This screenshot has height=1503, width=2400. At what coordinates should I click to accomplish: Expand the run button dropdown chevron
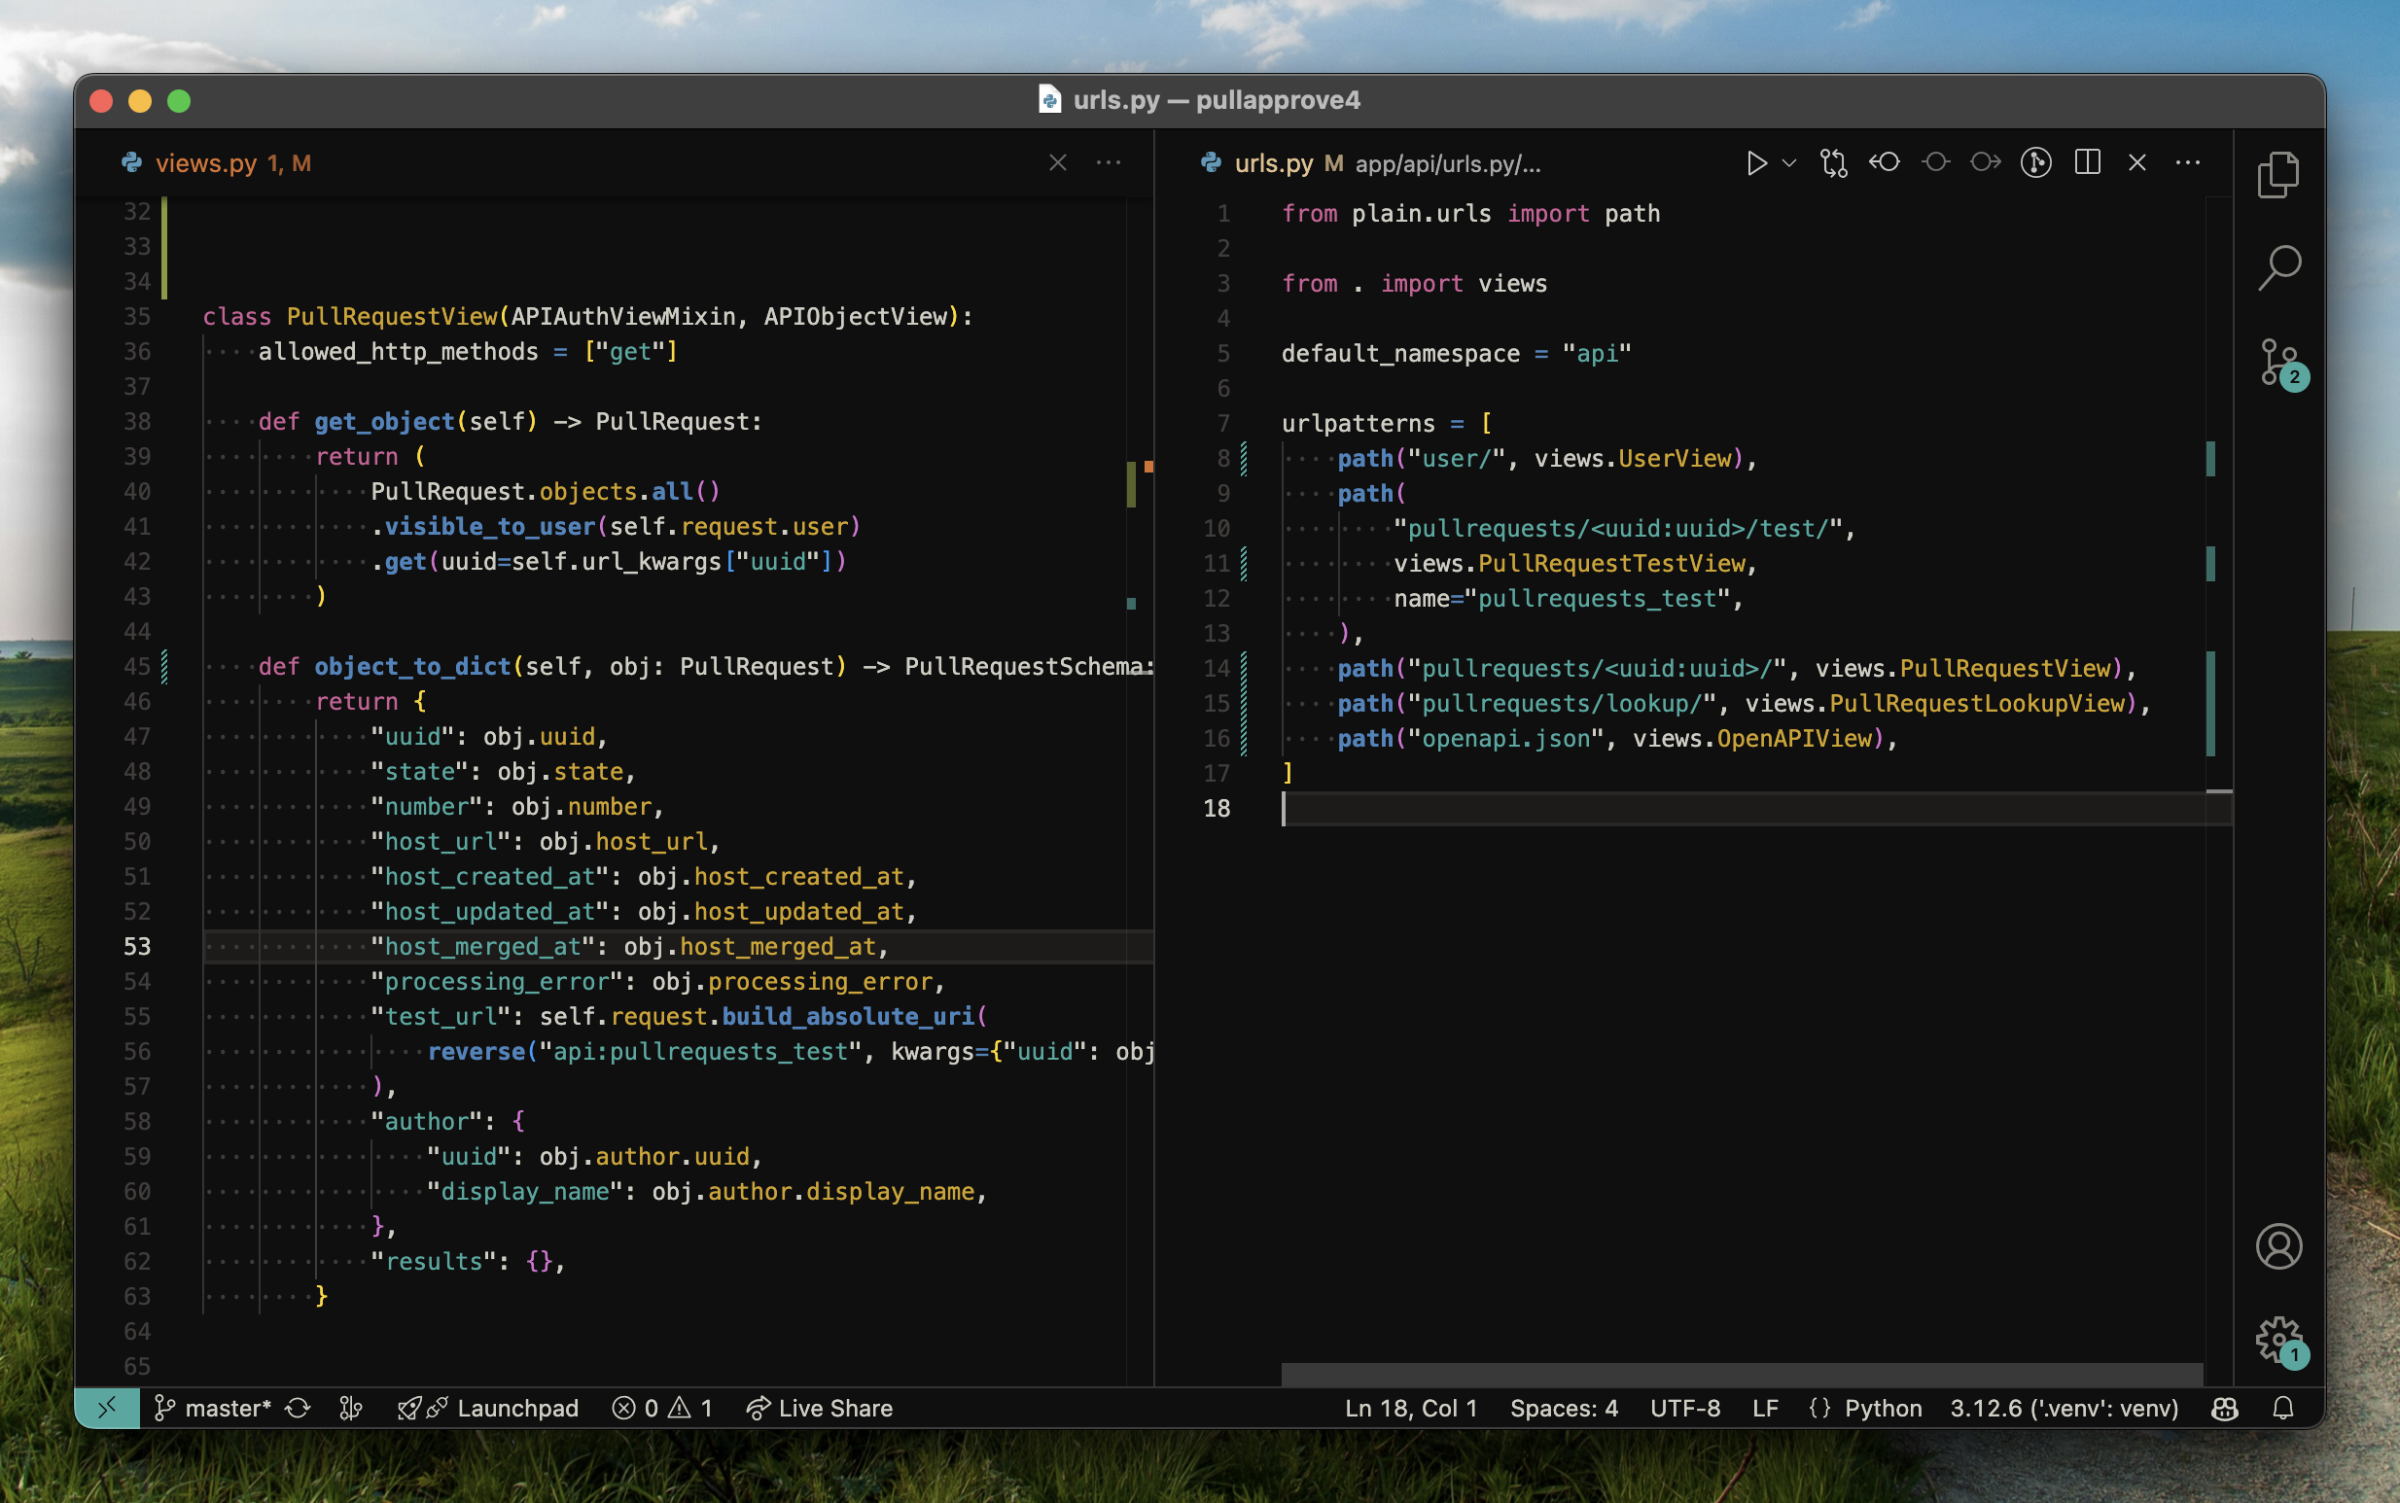(x=1788, y=163)
